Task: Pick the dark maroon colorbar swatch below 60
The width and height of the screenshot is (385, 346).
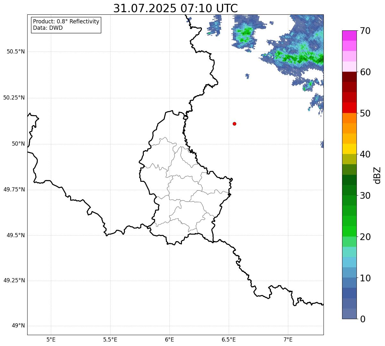Action: click(349, 77)
